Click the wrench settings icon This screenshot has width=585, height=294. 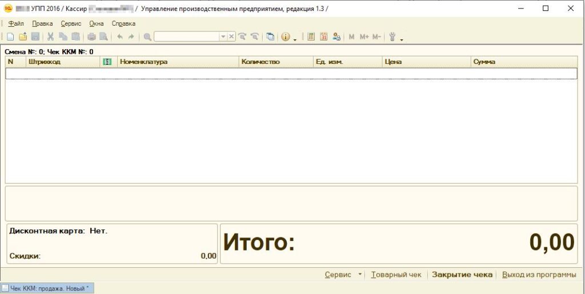392,37
